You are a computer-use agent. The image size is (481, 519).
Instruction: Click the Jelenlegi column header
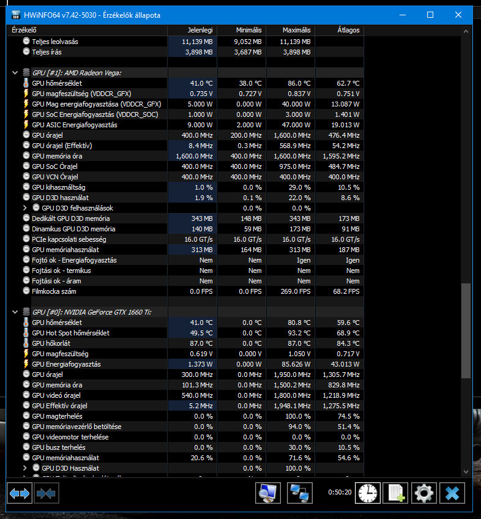click(192, 30)
